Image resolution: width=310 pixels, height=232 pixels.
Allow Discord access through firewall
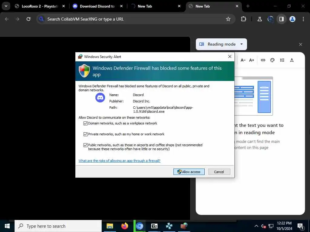click(x=189, y=172)
